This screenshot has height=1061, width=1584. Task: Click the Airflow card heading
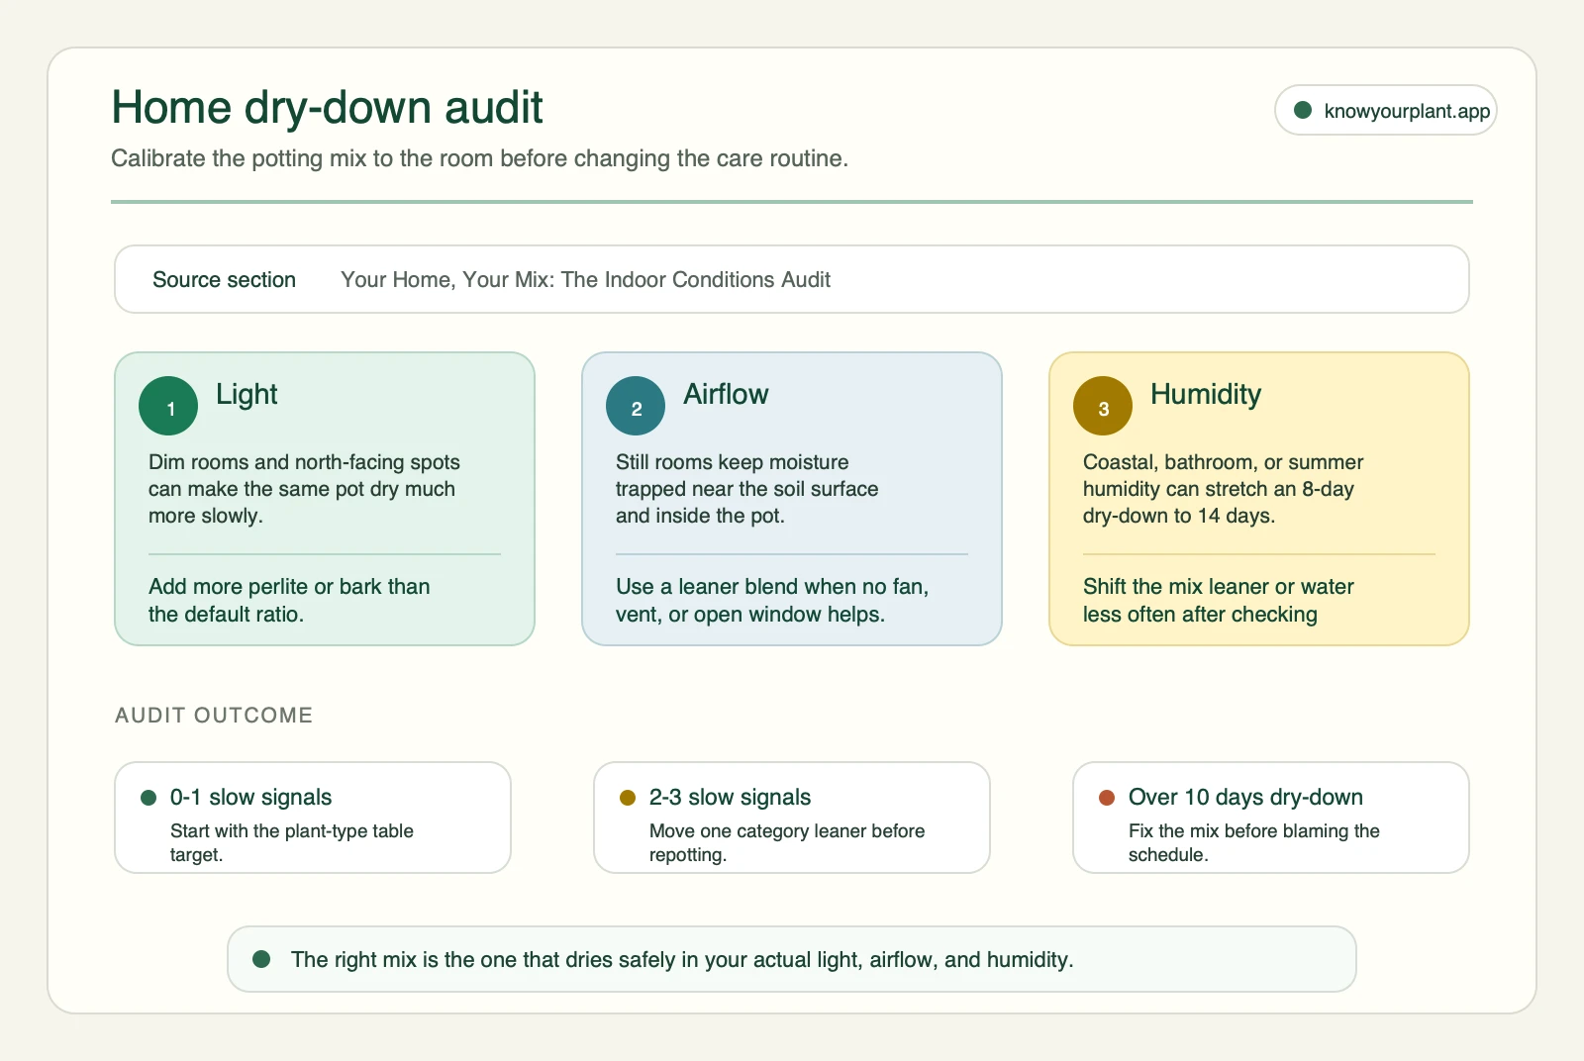pos(726,394)
